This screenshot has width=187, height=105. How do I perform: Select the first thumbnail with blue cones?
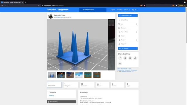click(x=52, y=75)
